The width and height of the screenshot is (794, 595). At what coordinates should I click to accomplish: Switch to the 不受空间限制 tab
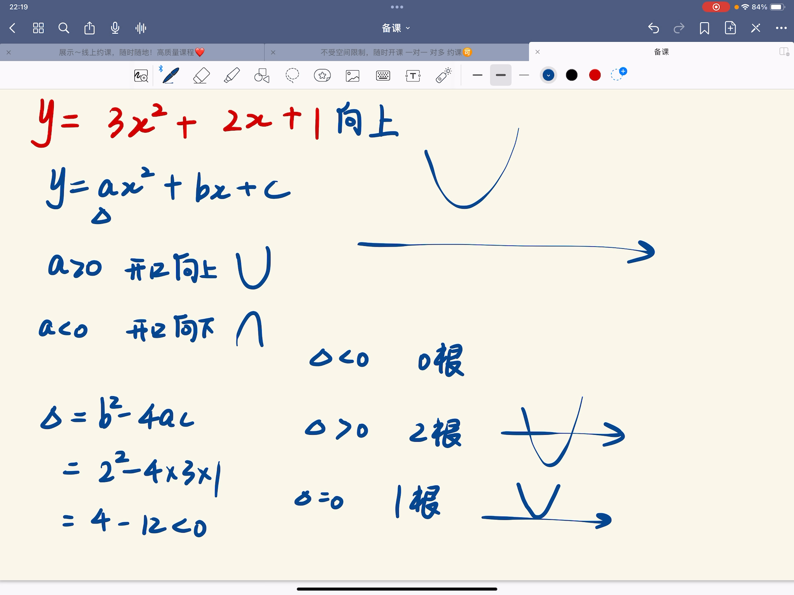pyautogui.click(x=396, y=52)
